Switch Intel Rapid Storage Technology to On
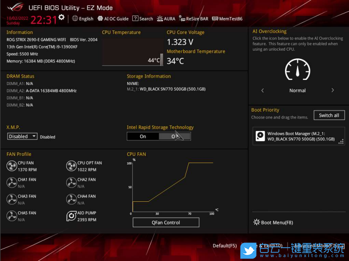 click(142, 136)
